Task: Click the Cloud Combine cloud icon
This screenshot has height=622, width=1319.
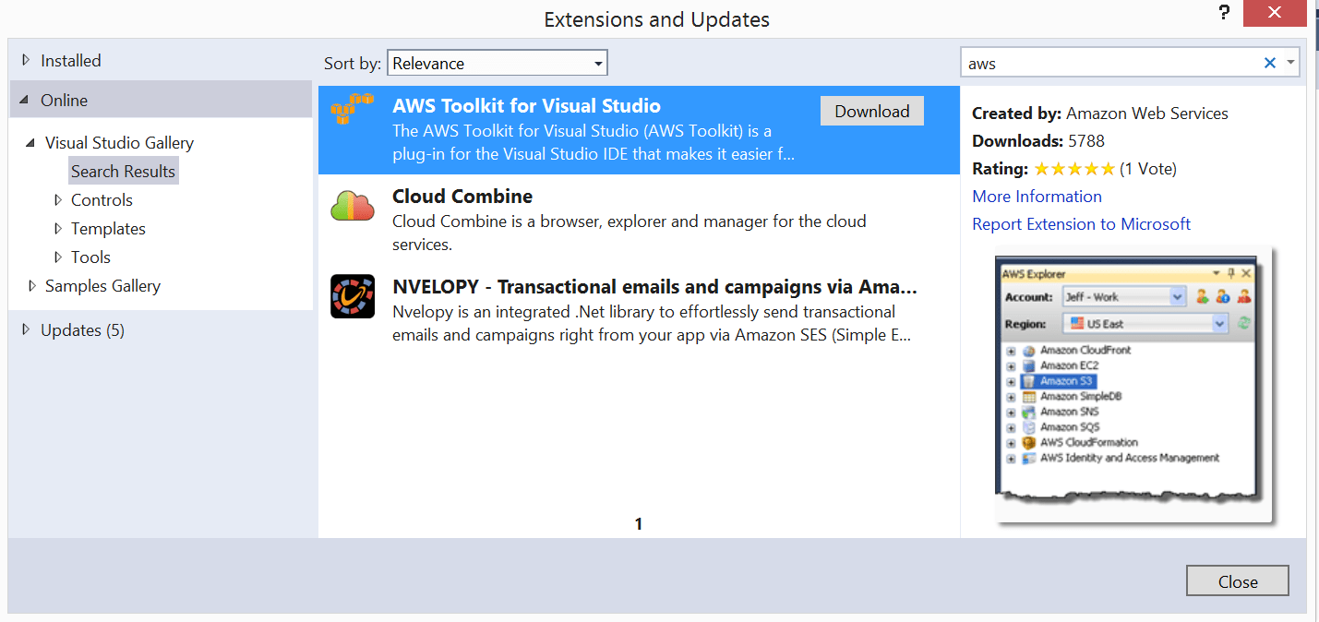Action: 352,206
